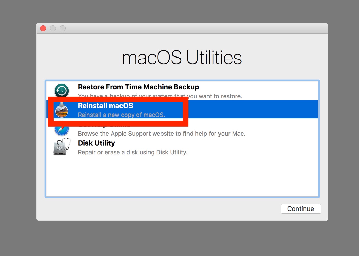The image size is (359, 256).
Task: Click the Reinstall macOS installer icon
Action: (62, 110)
